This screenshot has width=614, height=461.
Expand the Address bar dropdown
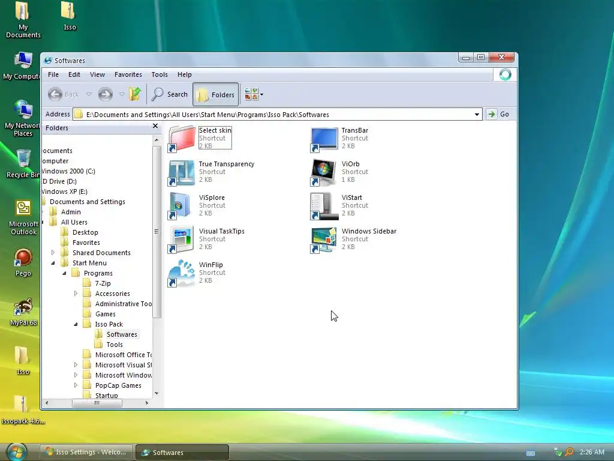477,115
